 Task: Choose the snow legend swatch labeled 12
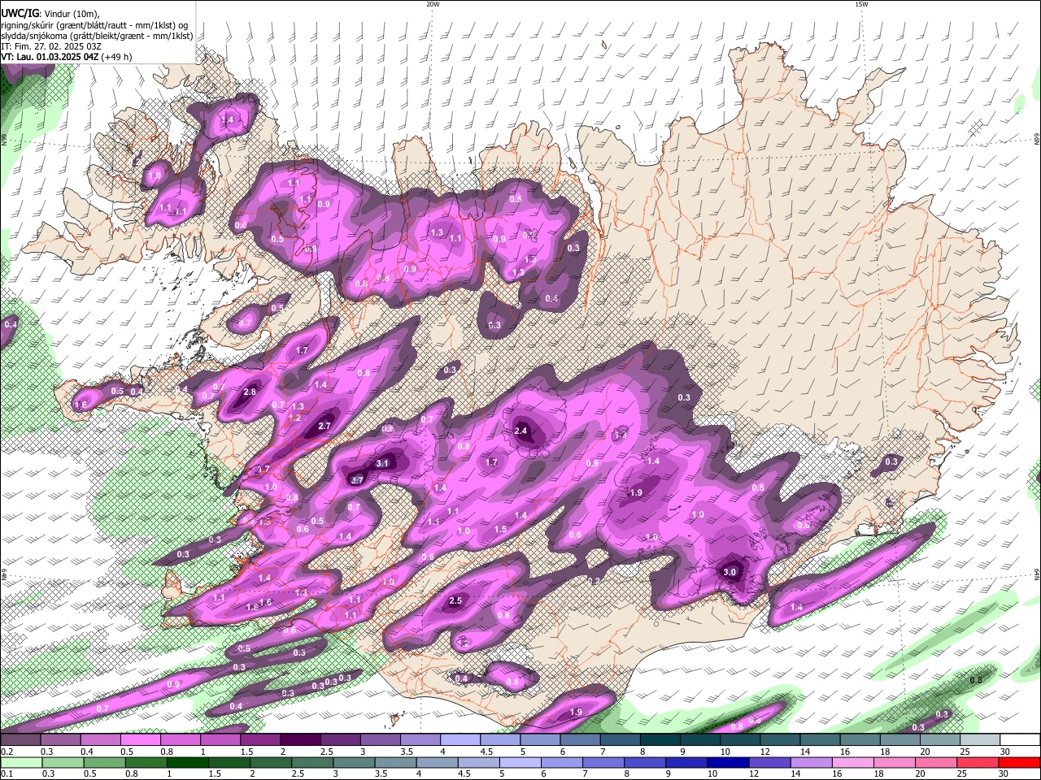tap(779, 739)
